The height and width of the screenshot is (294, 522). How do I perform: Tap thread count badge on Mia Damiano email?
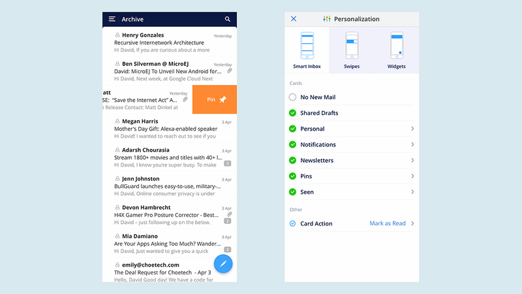[227, 250]
